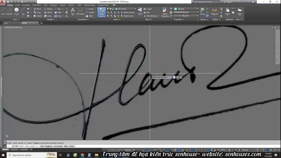Expand the Layers panel
The width and height of the screenshot is (281, 158).
117,19
